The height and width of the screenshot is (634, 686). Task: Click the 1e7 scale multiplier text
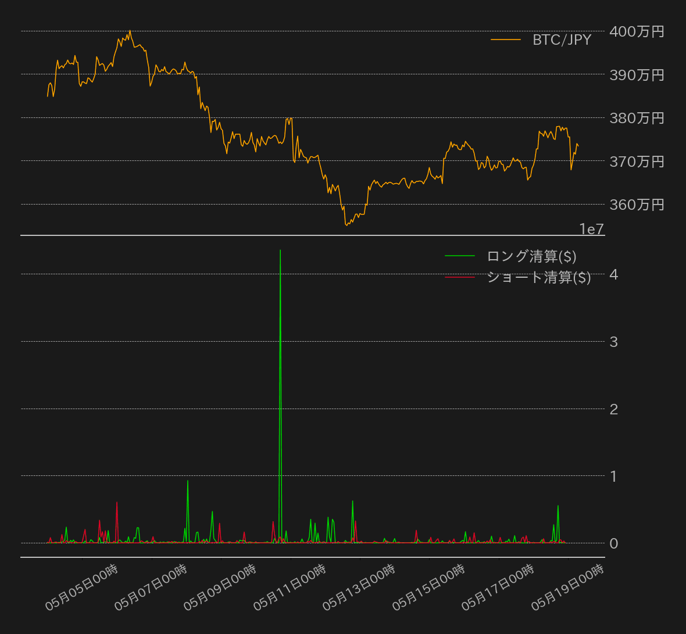click(591, 230)
